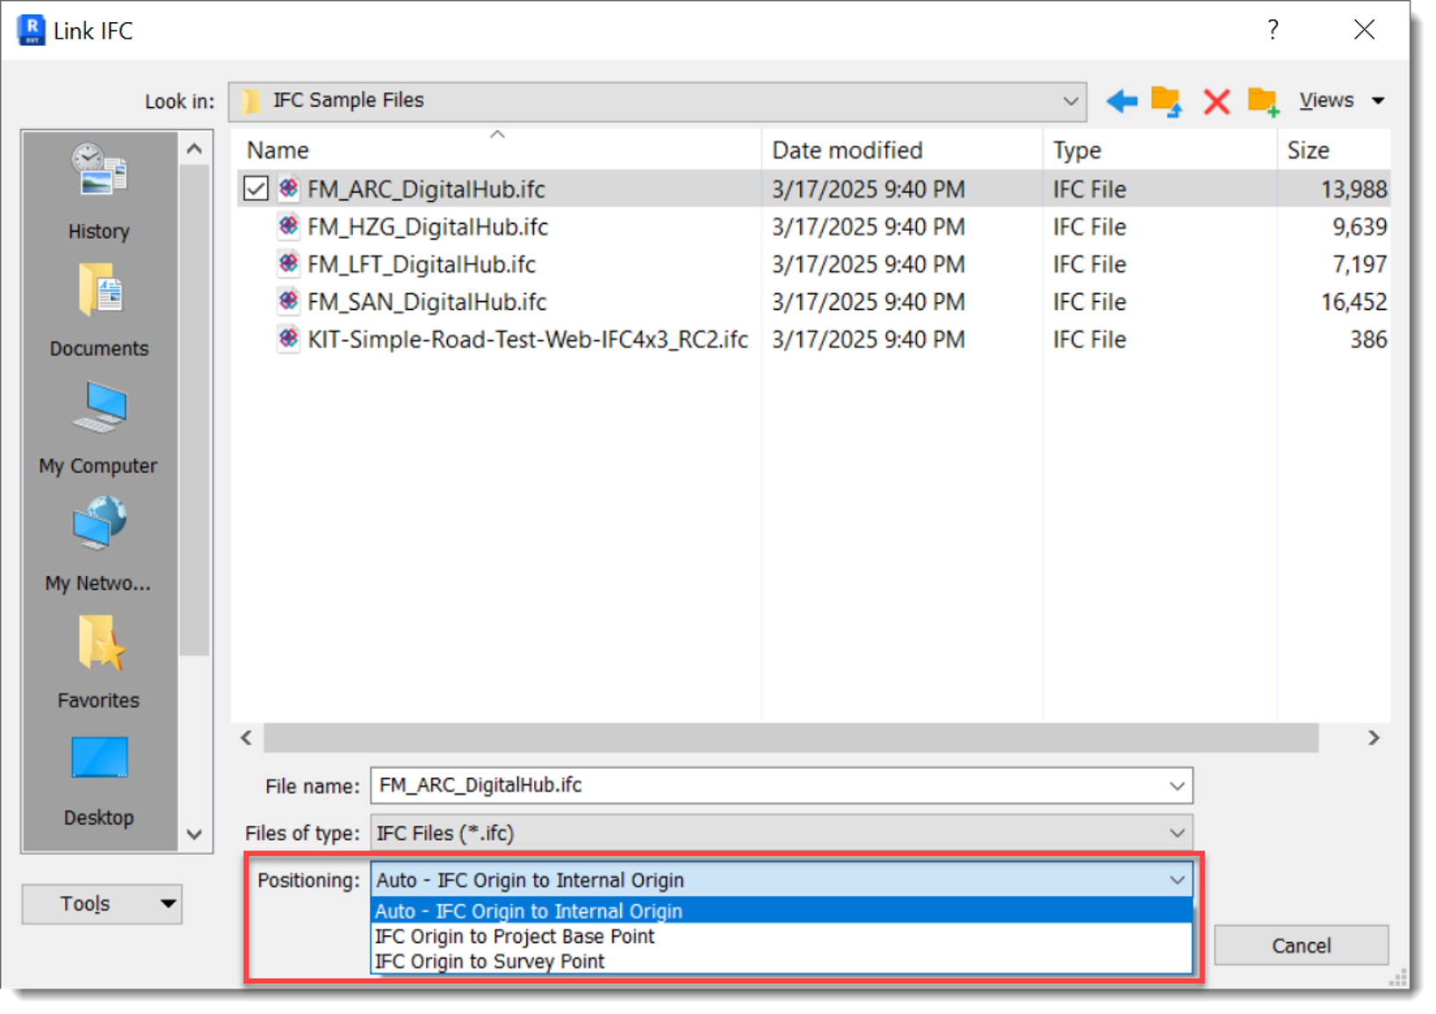Click the Revit logo in title bar

tap(32, 30)
